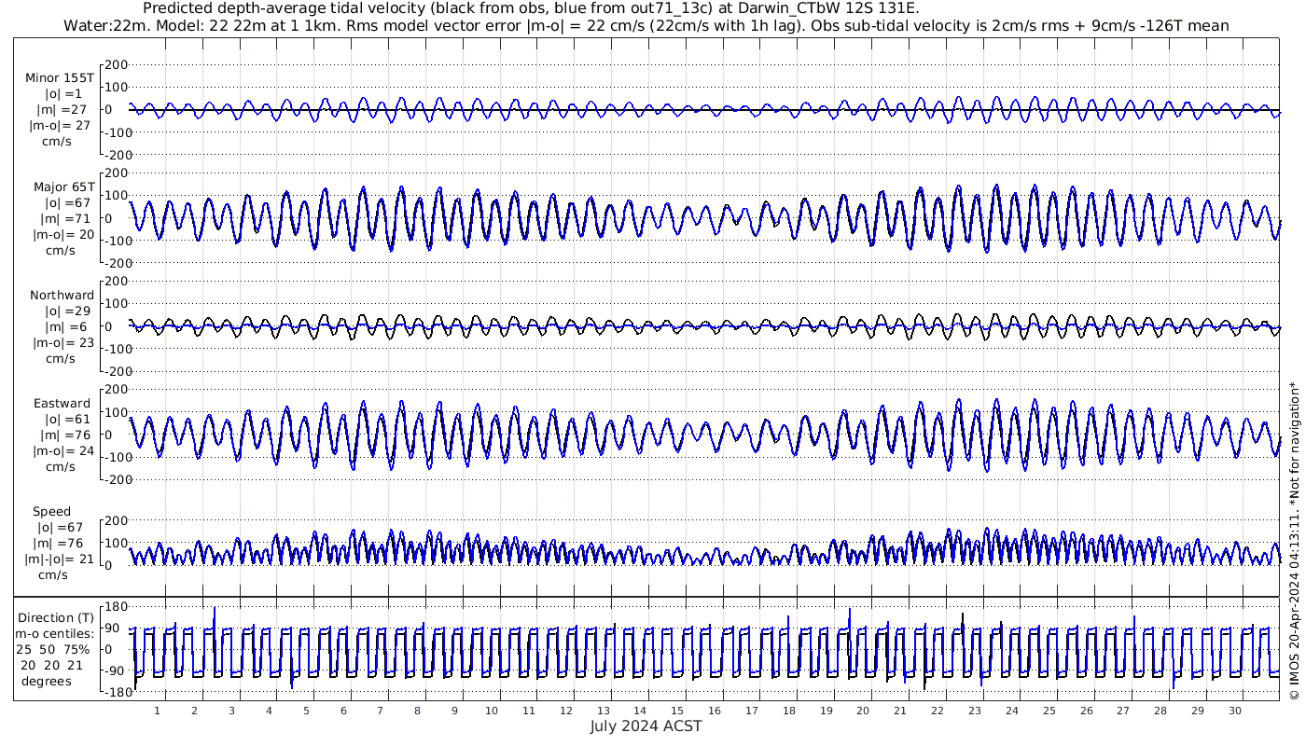Click the 'Minor 155T' panel label

[x=60, y=77]
